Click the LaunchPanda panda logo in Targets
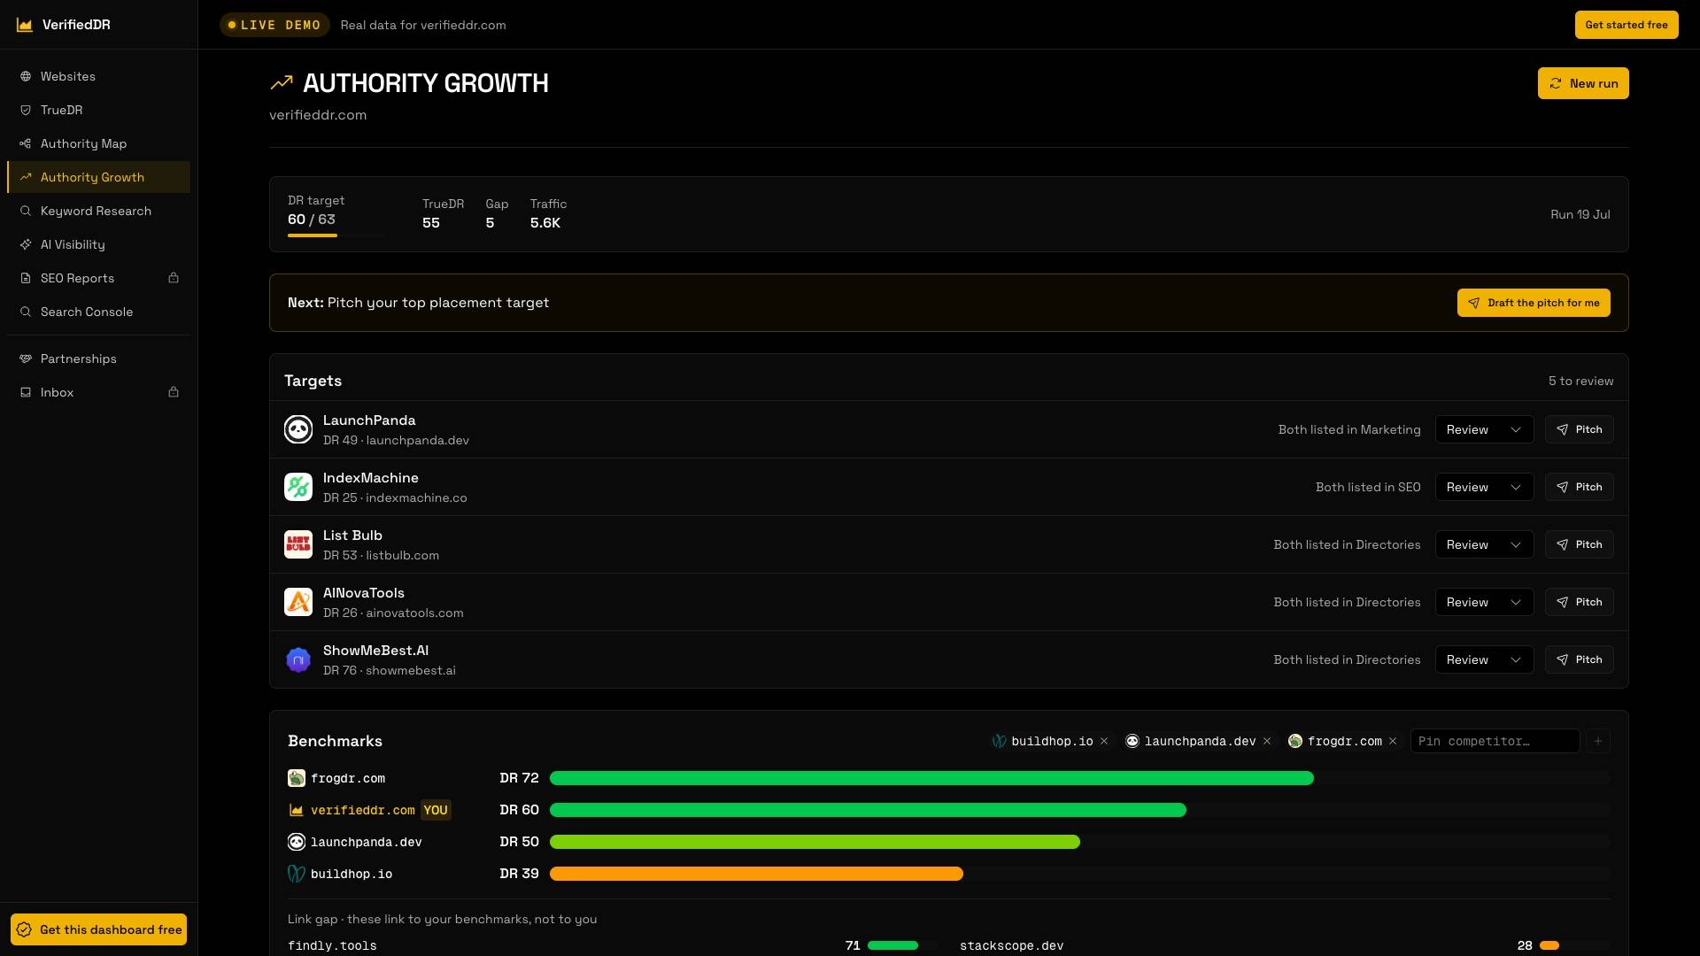Viewport: 1700px width, 956px height. [x=298, y=429]
